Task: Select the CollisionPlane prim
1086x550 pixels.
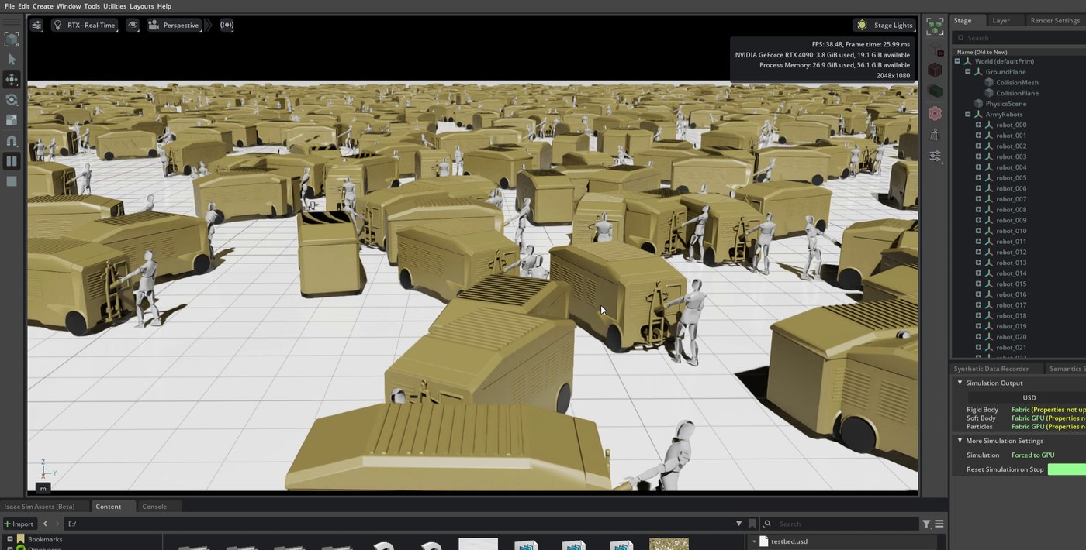Action: [x=1017, y=93]
